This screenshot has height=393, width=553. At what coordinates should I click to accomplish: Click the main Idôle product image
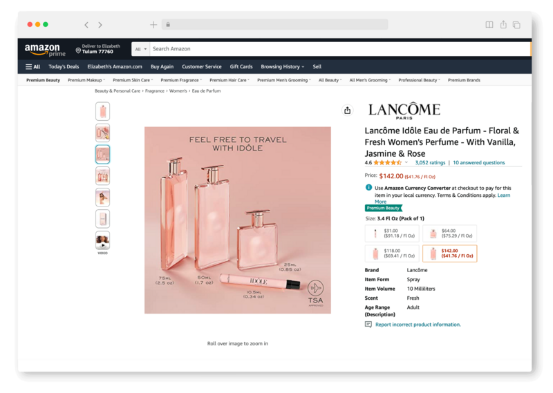(238, 220)
